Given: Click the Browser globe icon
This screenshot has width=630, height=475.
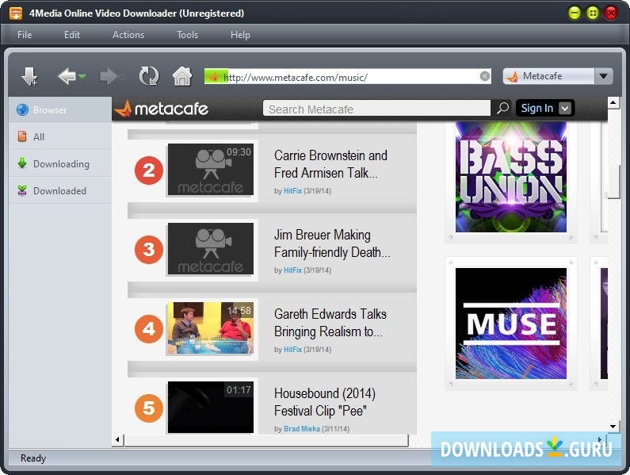Looking at the screenshot, I should [22, 109].
